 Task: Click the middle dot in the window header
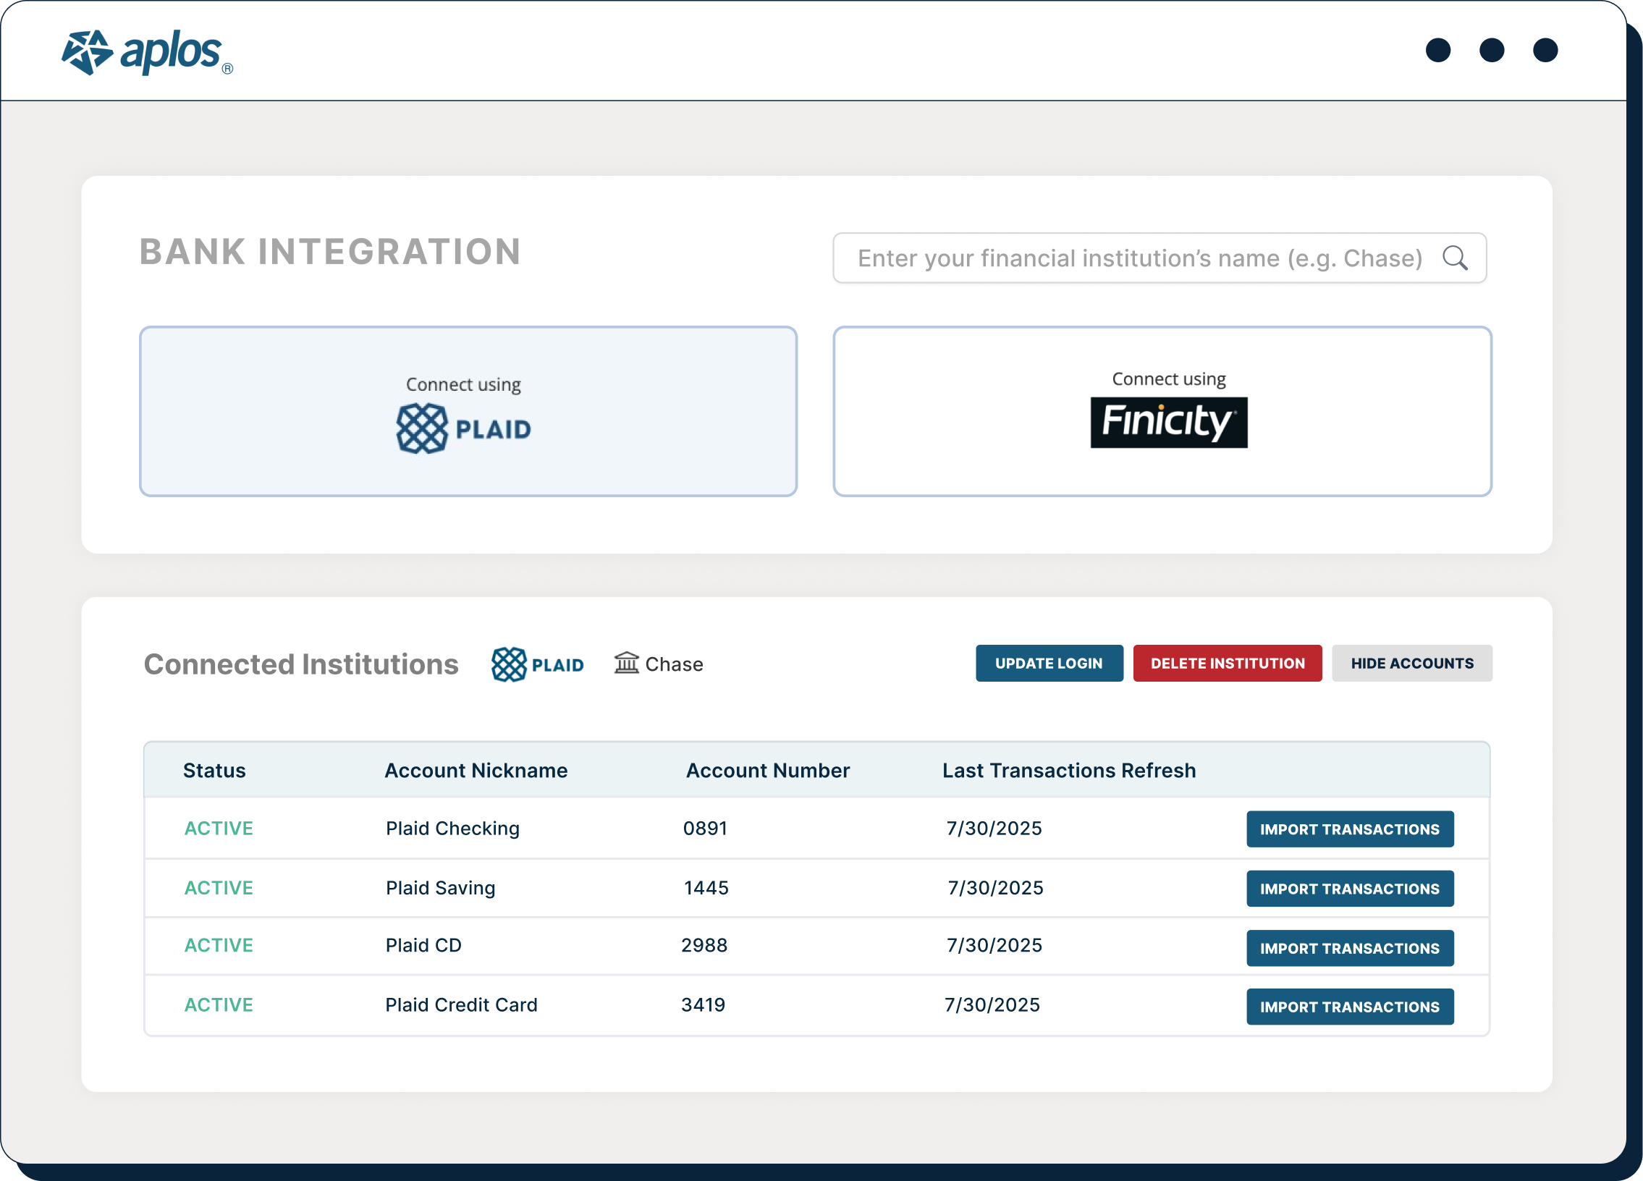(1492, 51)
